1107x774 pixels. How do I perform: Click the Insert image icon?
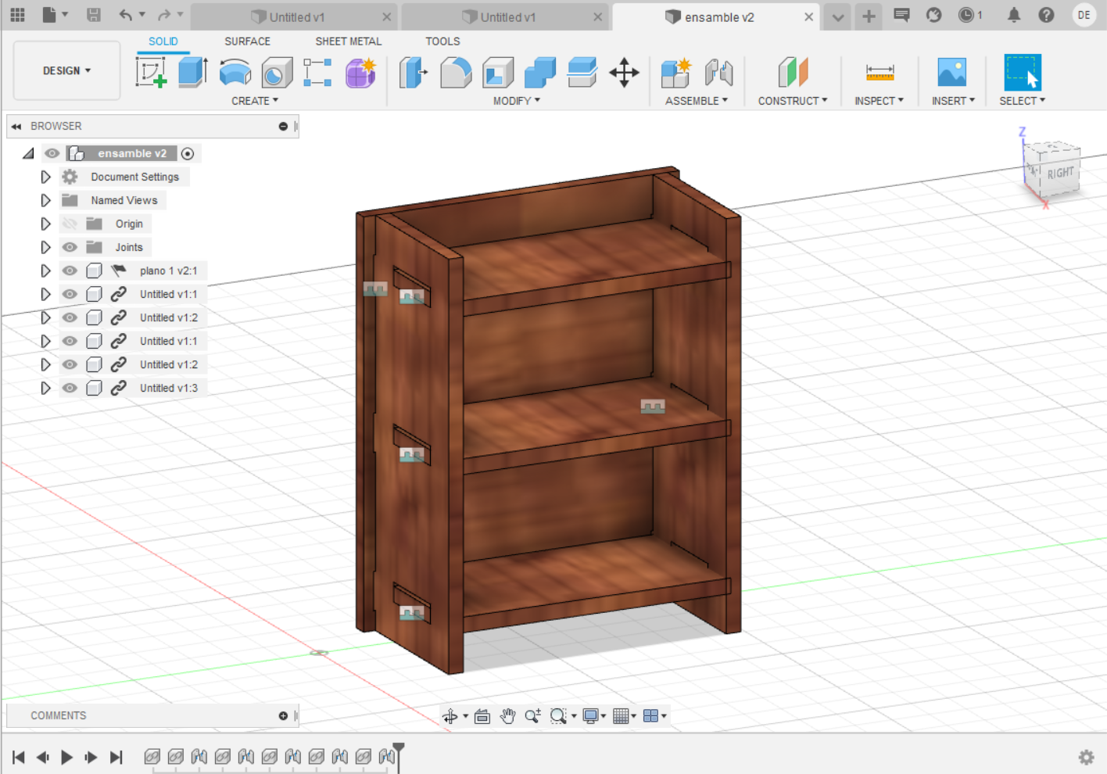tap(951, 73)
